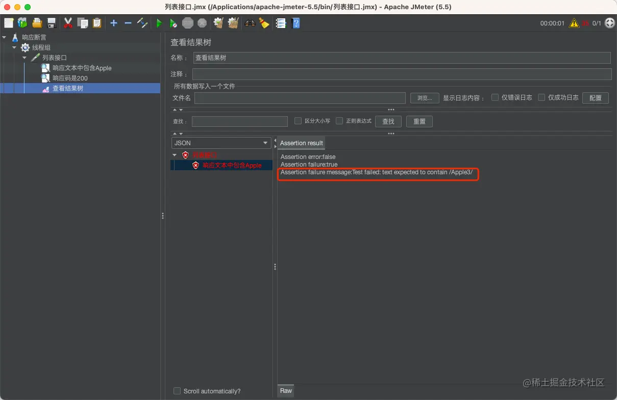Viewport: 617px width, 400px height.
Task: Open Search with the binoculars icon
Action: point(250,23)
